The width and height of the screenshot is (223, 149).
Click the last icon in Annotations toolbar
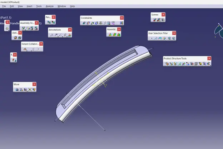point(69,35)
